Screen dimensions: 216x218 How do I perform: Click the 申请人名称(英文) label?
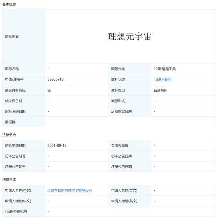[124, 190]
